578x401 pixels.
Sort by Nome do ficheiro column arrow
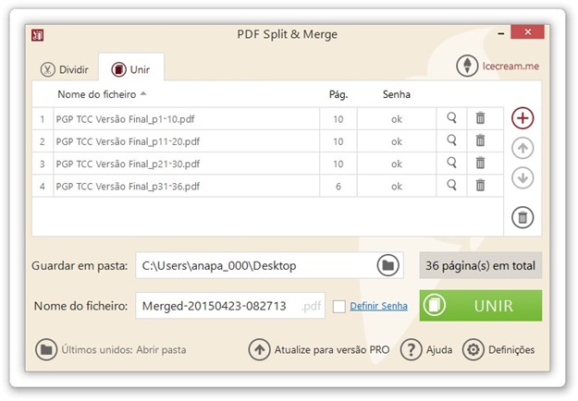point(143,94)
